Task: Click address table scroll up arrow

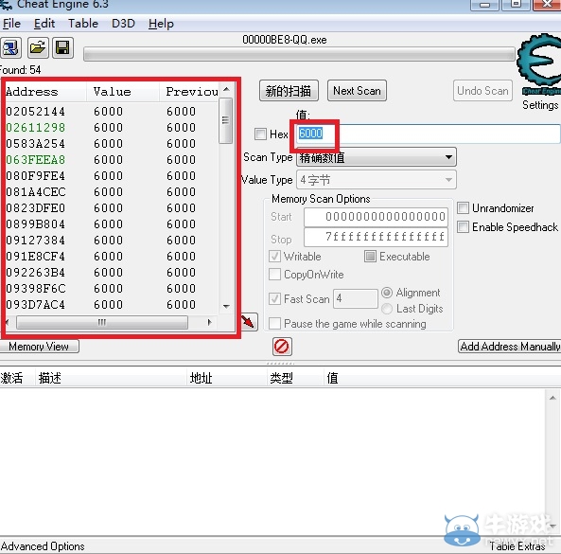Action: (x=552, y=398)
